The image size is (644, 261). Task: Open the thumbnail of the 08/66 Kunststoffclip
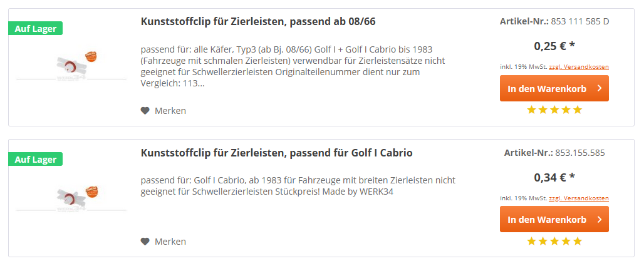pyautogui.click(x=71, y=67)
